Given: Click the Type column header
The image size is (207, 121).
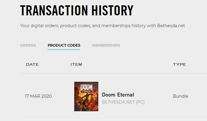Looking at the screenshot, I should (179, 64).
